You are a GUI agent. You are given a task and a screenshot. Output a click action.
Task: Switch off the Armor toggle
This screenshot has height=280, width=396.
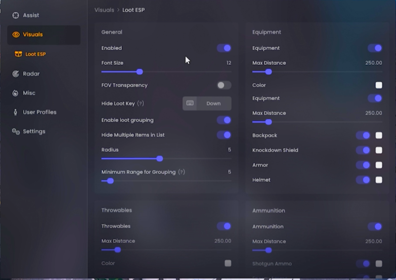(363, 165)
